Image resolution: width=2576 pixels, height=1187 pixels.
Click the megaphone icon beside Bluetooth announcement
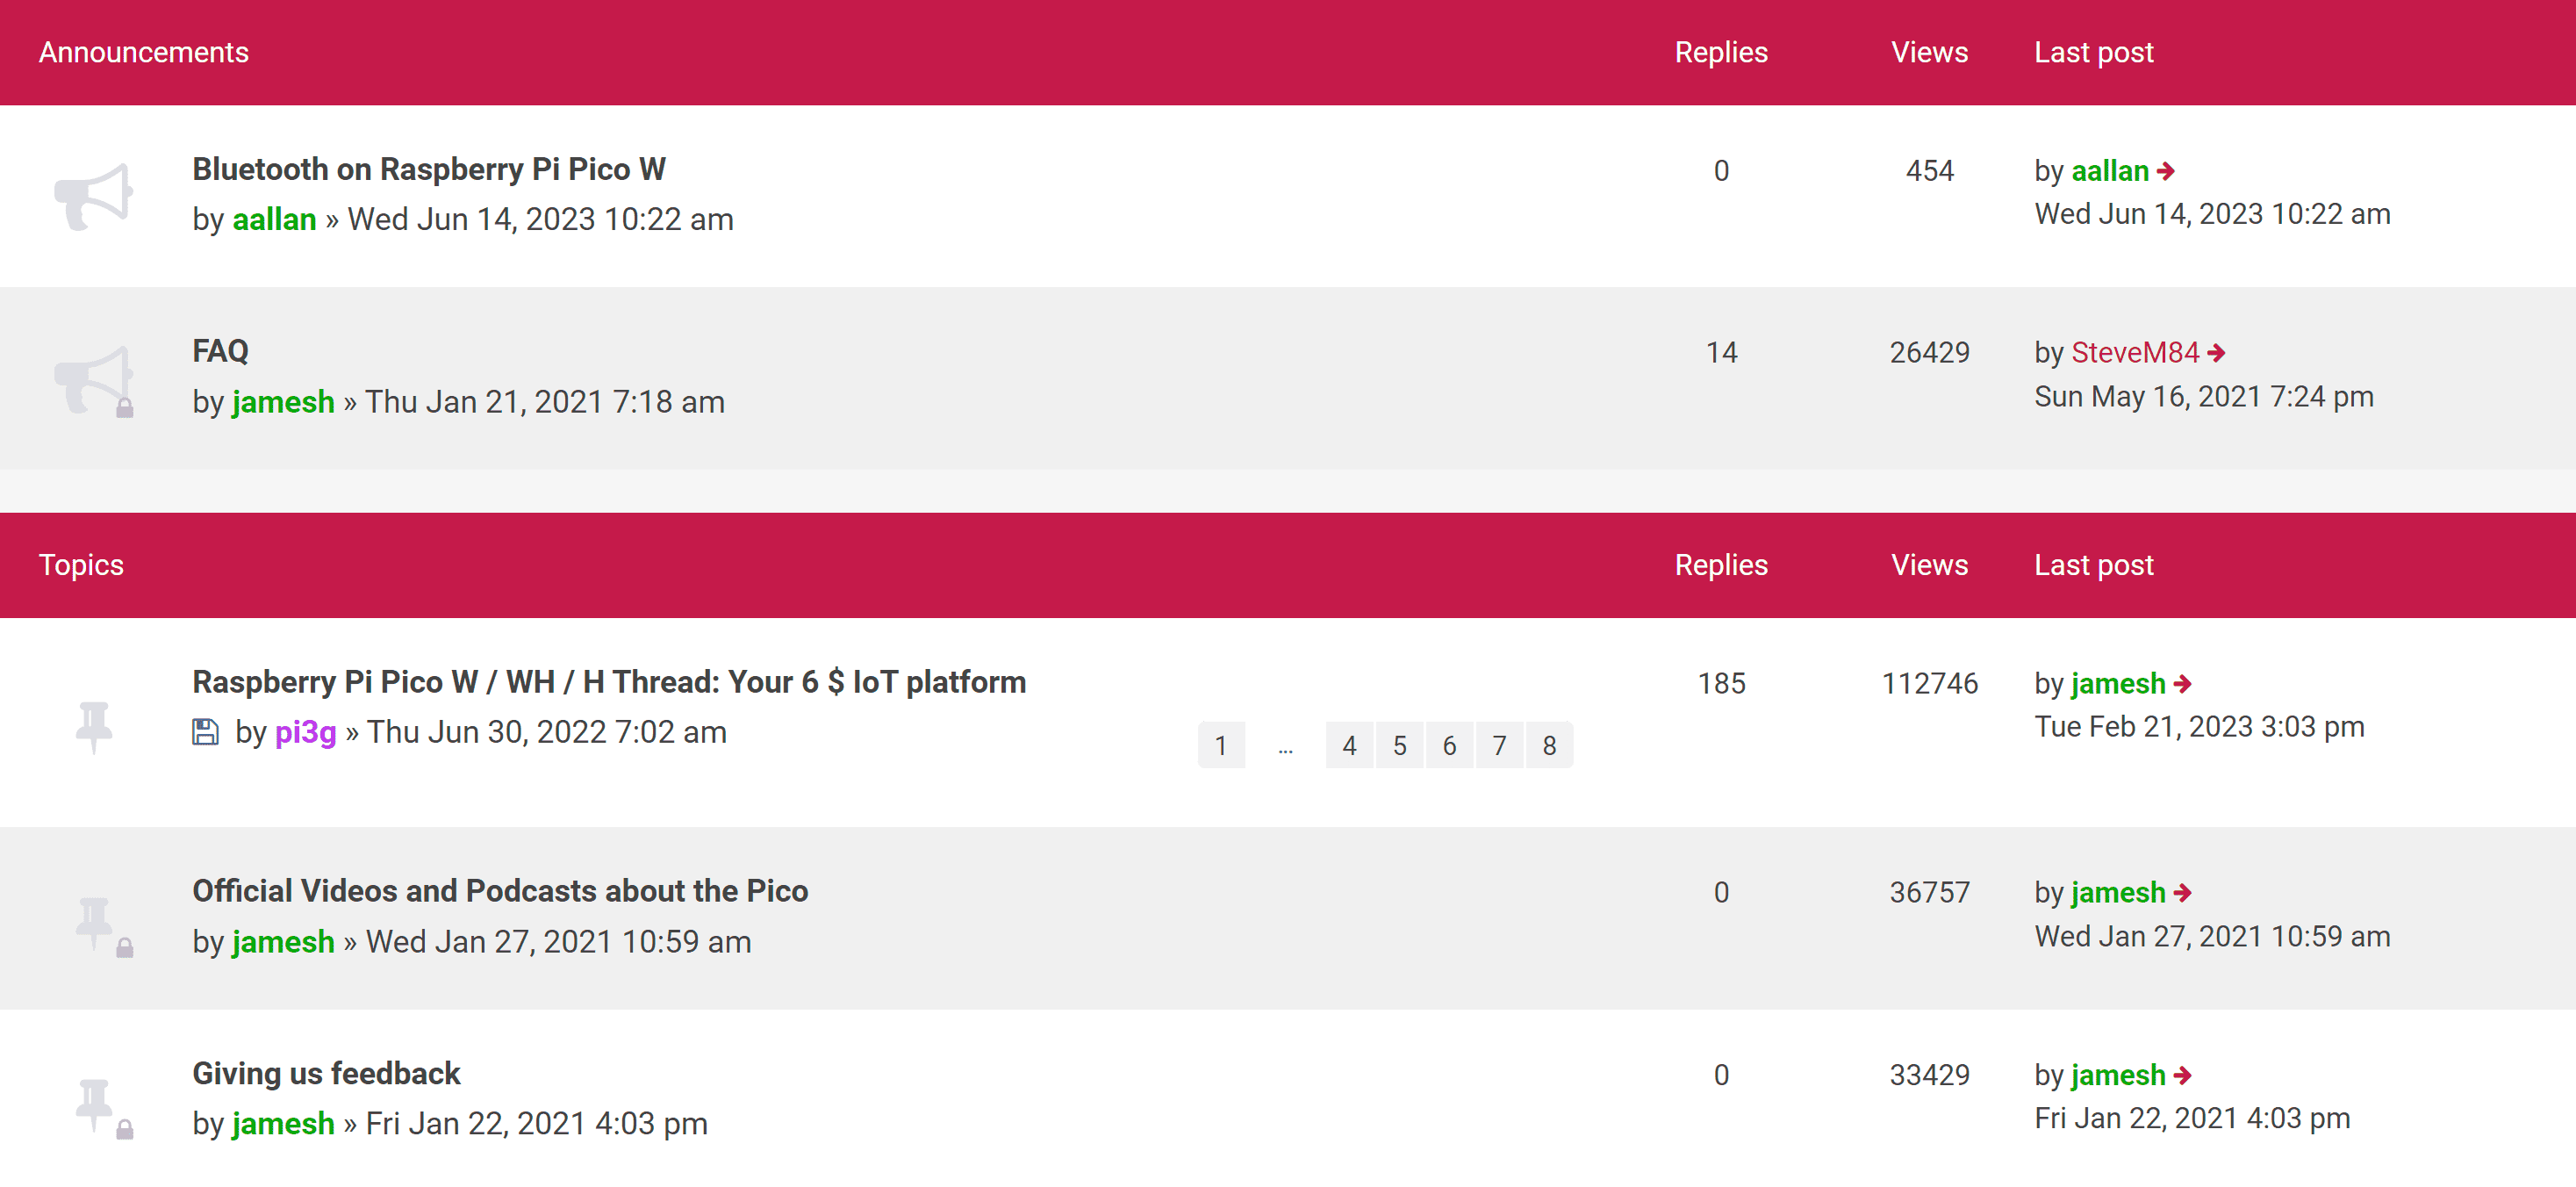coord(93,196)
